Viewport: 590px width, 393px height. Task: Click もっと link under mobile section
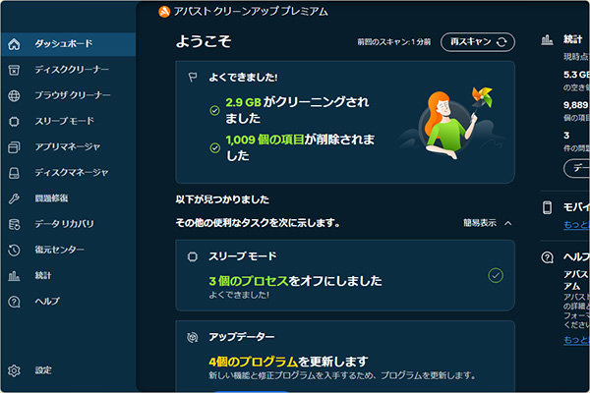(x=576, y=225)
